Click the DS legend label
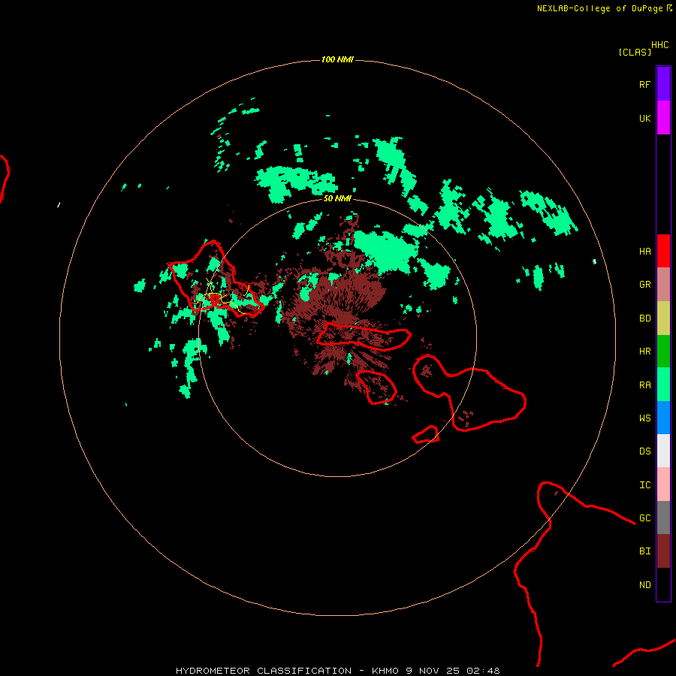The image size is (676, 676). point(644,451)
